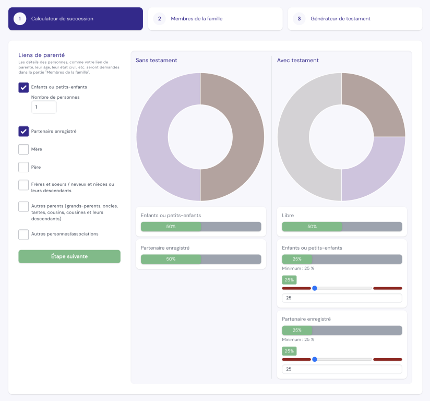Screen dimensions: 430x401
Task: Focus the Partenaire enregistré percentage value field
Action: (342, 369)
